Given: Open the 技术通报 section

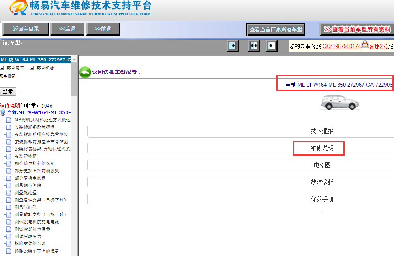Looking at the screenshot, I should click(x=322, y=131).
